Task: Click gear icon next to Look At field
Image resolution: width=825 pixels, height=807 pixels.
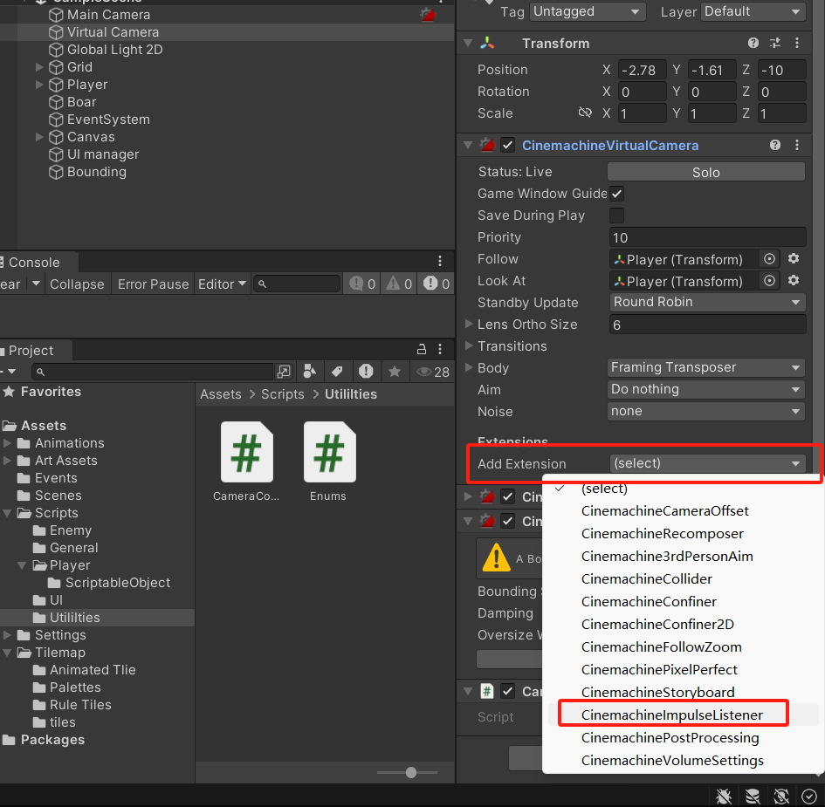Action: pyautogui.click(x=794, y=281)
